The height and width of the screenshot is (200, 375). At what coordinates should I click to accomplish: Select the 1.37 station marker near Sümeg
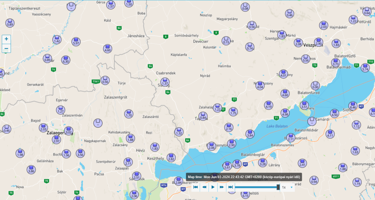click(165, 82)
